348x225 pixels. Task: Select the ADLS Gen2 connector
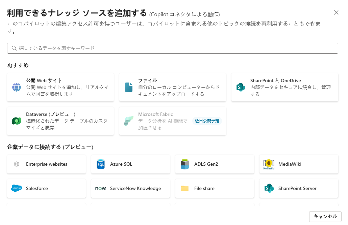tap(215, 164)
